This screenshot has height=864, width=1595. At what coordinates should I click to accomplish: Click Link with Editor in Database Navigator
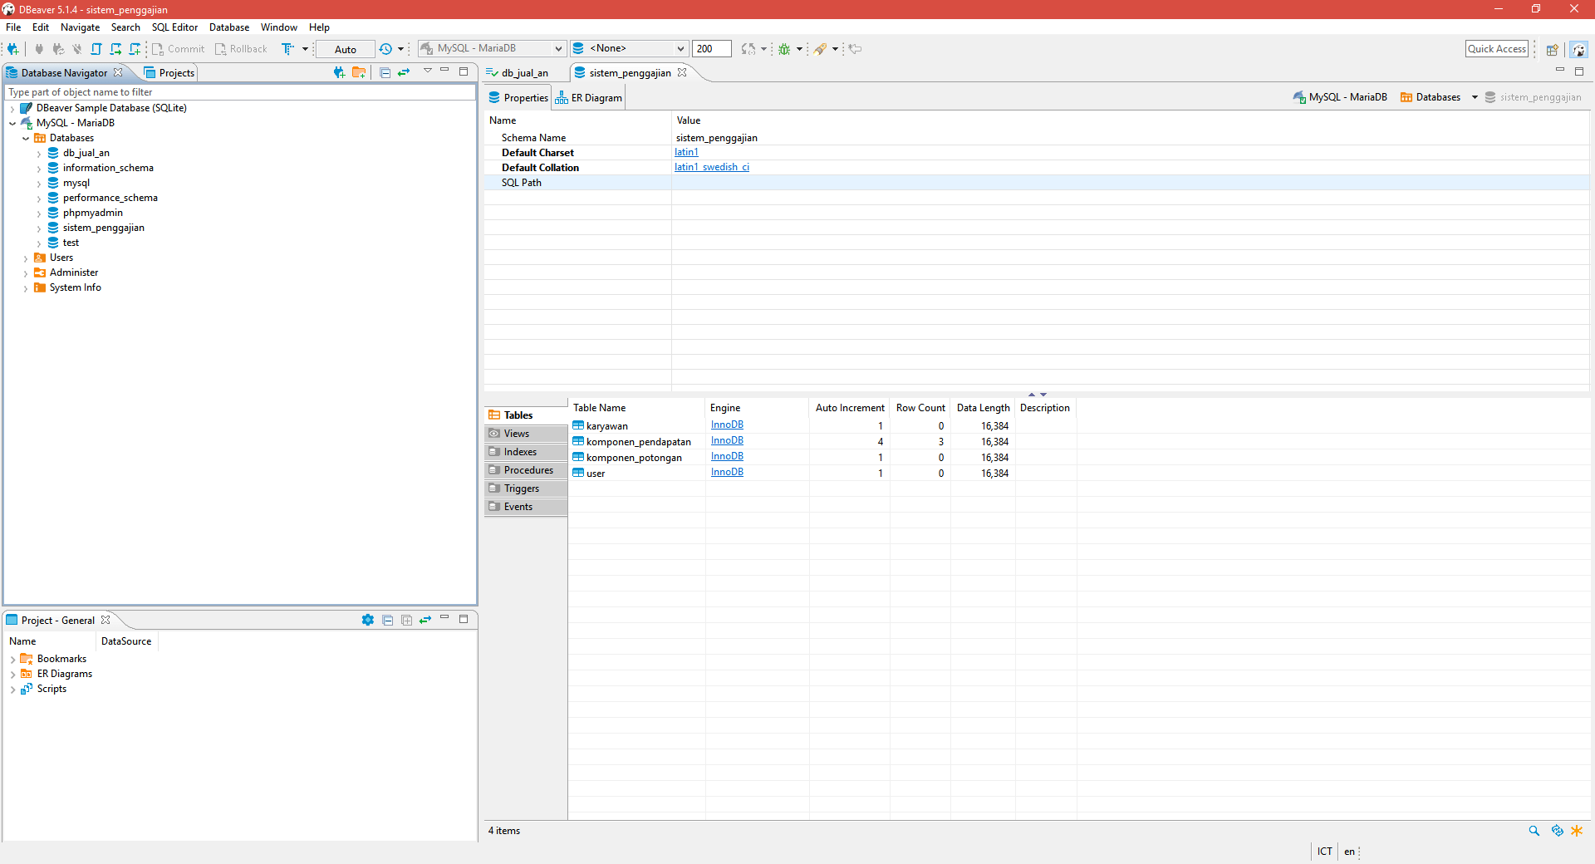(x=404, y=72)
